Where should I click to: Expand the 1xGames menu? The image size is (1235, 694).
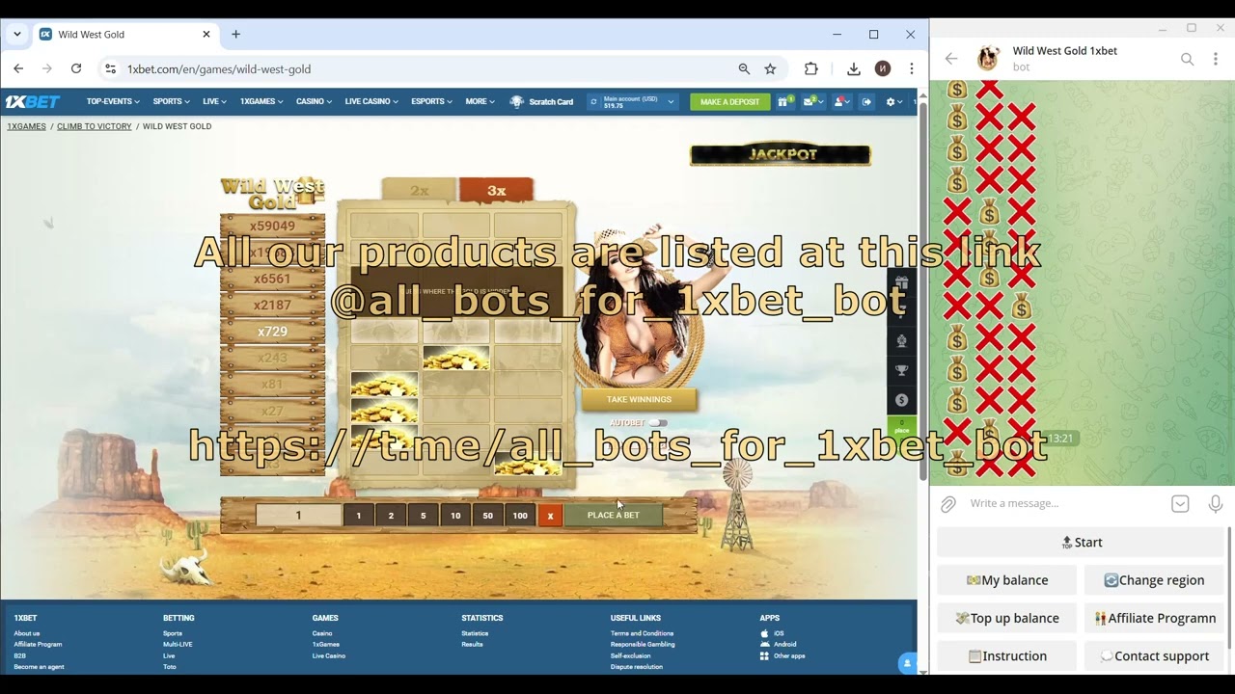pyautogui.click(x=261, y=101)
